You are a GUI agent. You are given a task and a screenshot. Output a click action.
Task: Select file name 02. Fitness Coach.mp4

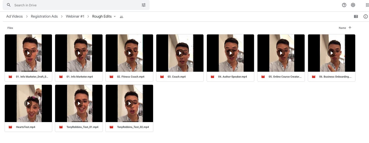(x=131, y=77)
